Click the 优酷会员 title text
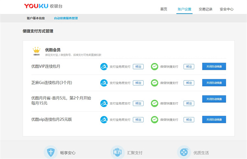The image size is (247, 159). 53,50
